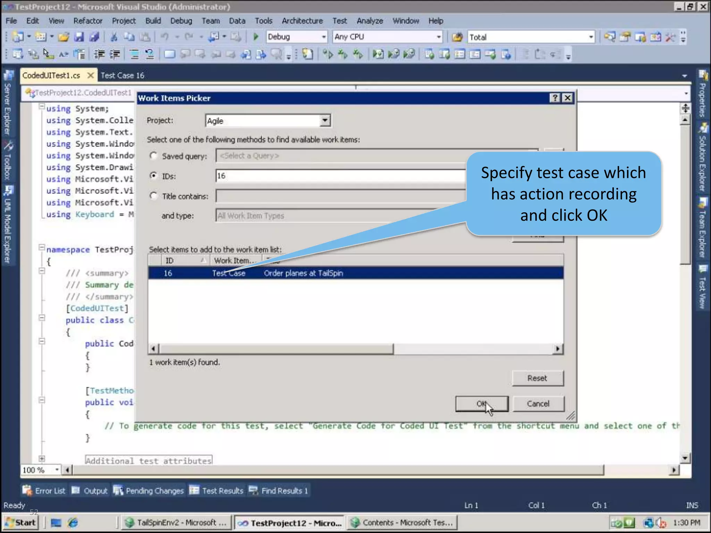
Task: Open the Server Explorer side panel
Action: (8, 103)
